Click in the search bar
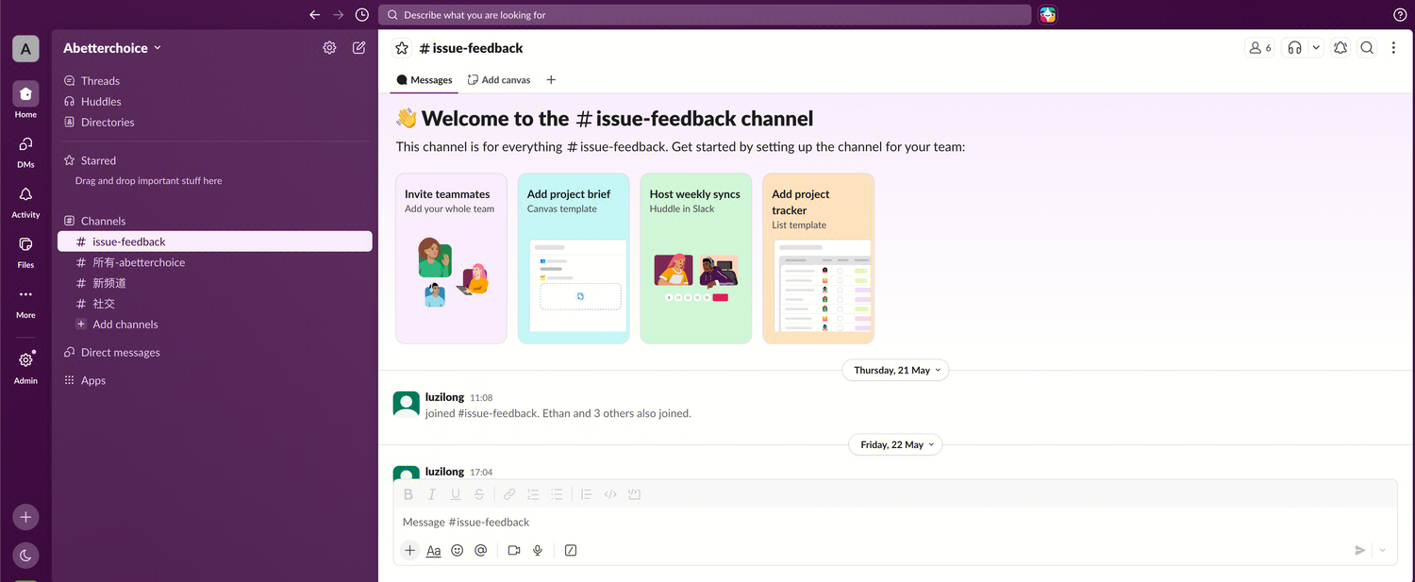 (705, 15)
